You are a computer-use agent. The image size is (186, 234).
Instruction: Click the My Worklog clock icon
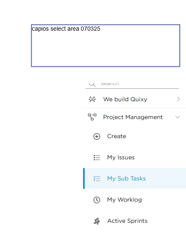(97, 200)
